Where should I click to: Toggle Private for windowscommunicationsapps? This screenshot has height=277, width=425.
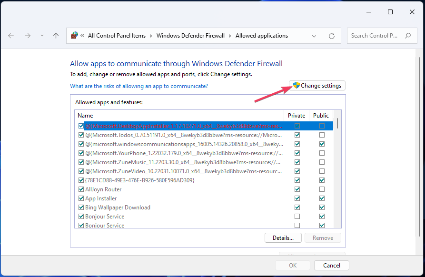click(x=297, y=144)
